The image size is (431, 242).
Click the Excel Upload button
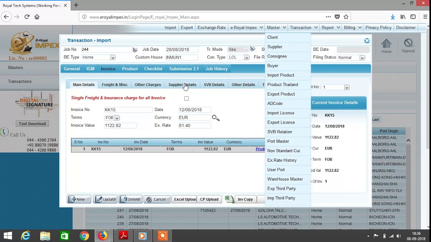184,199
